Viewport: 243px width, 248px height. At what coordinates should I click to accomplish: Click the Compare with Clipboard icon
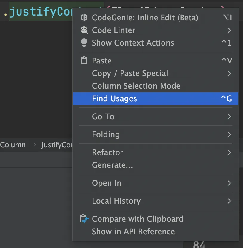(84, 219)
